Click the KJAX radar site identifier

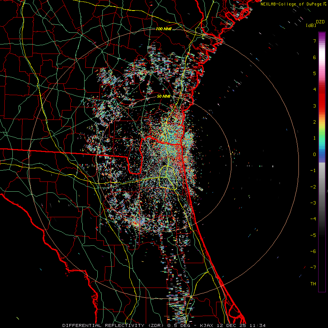tap(207, 325)
